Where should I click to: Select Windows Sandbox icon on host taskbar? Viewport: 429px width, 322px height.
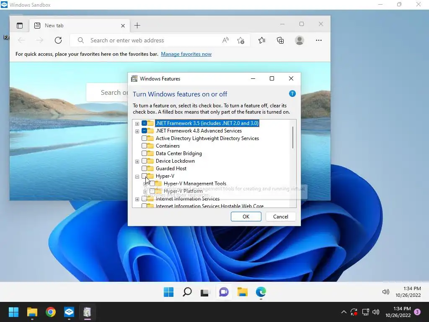(69, 312)
